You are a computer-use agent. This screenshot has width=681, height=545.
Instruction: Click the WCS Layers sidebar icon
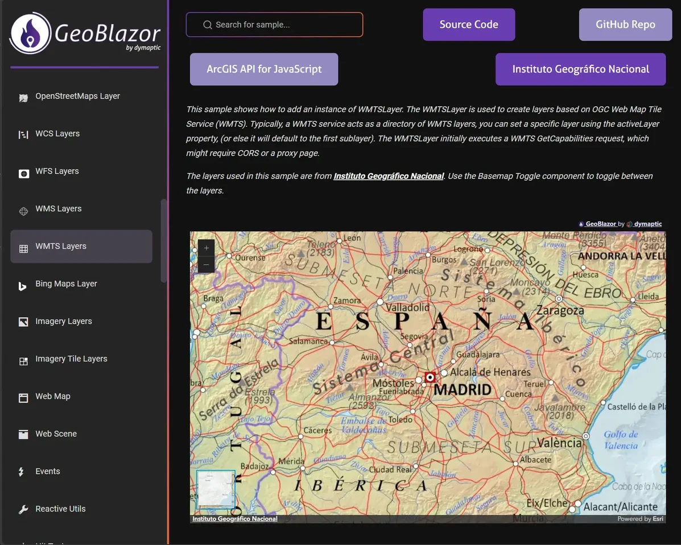(x=23, y=134)
